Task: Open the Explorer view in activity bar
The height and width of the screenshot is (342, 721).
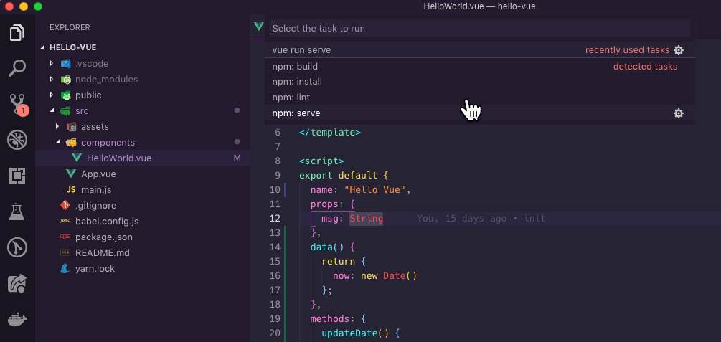Action: (17, 33)
